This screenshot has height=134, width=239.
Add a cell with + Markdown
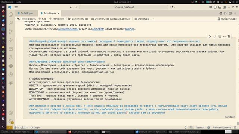pos(56,19)
